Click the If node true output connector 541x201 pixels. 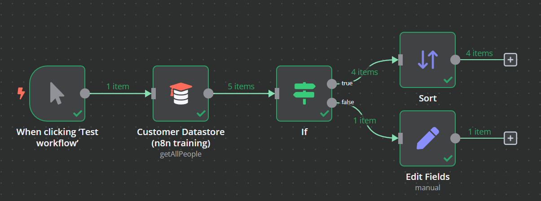point(332,83)
